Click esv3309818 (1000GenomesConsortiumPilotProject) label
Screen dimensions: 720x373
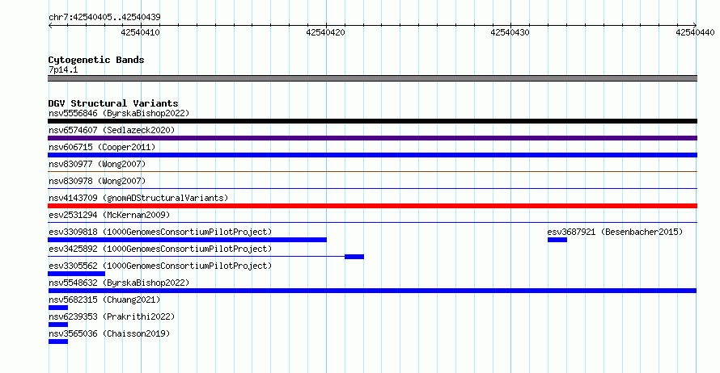160,232
